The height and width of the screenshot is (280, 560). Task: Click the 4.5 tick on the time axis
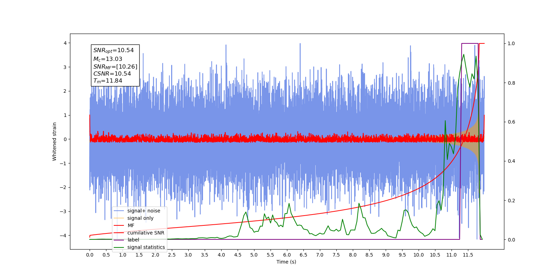tap(238, 255)
